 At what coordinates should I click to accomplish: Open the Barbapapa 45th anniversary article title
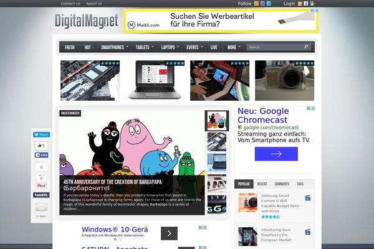click(112, 185)
